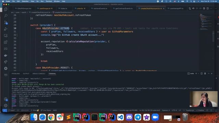Open the OUTPUT panel tab
Screen dimensions: 219x123
[x=26, y=73]
